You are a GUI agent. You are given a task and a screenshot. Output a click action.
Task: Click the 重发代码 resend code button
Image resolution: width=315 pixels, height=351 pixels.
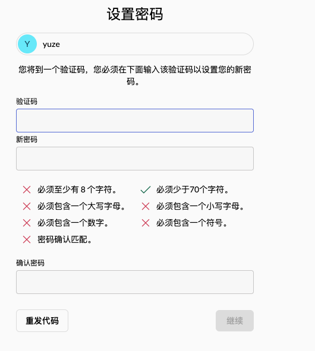tap(42, 321)
